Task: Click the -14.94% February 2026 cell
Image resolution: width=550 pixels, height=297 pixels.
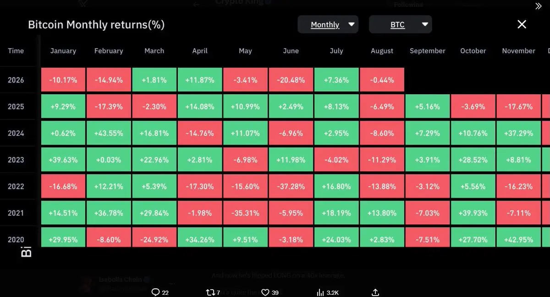Action: tap(109, 80)
